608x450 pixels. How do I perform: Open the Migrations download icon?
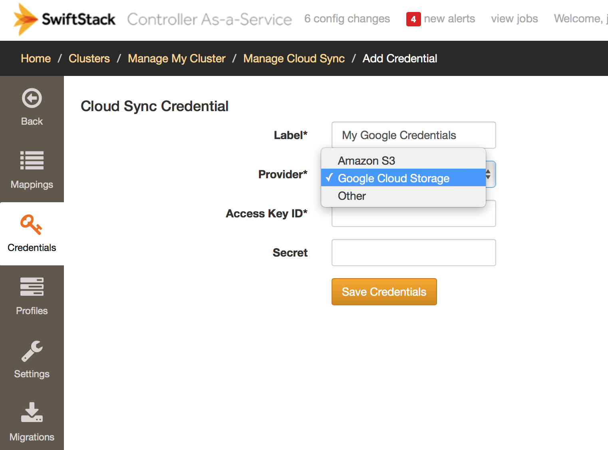click(x=32, y=412)
